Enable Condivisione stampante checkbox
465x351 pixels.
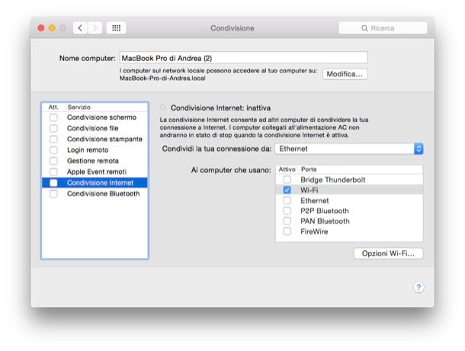53,139
